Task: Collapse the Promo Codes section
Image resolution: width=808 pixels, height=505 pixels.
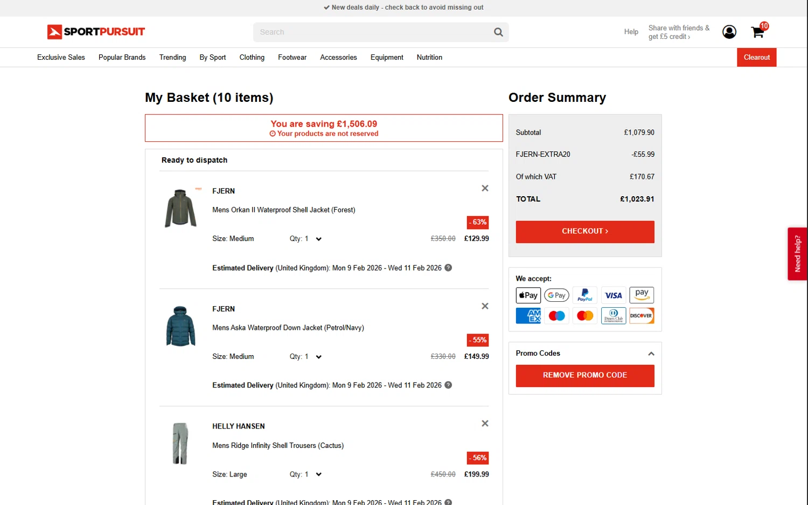Action: 651,354
